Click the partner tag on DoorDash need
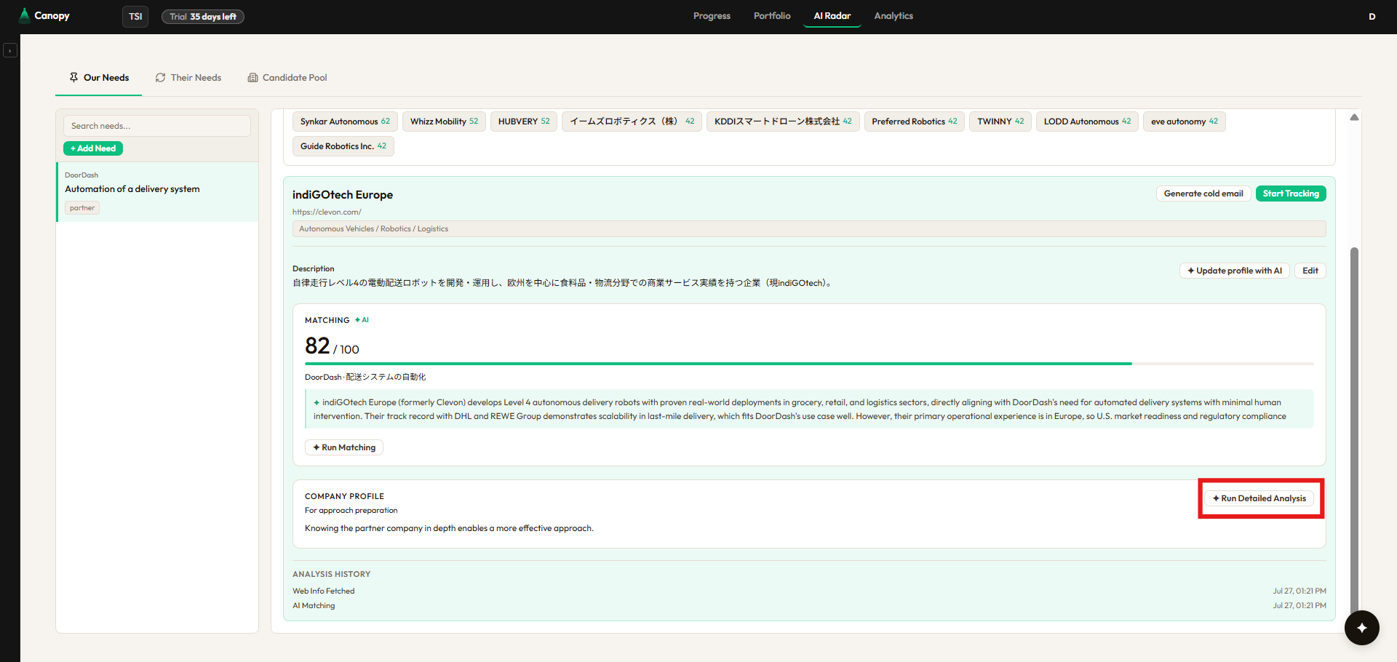Image resolution: width=1397 pixels, height=662 pixels. (82, 208)
